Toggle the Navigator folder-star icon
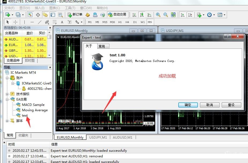 (45, 15)
